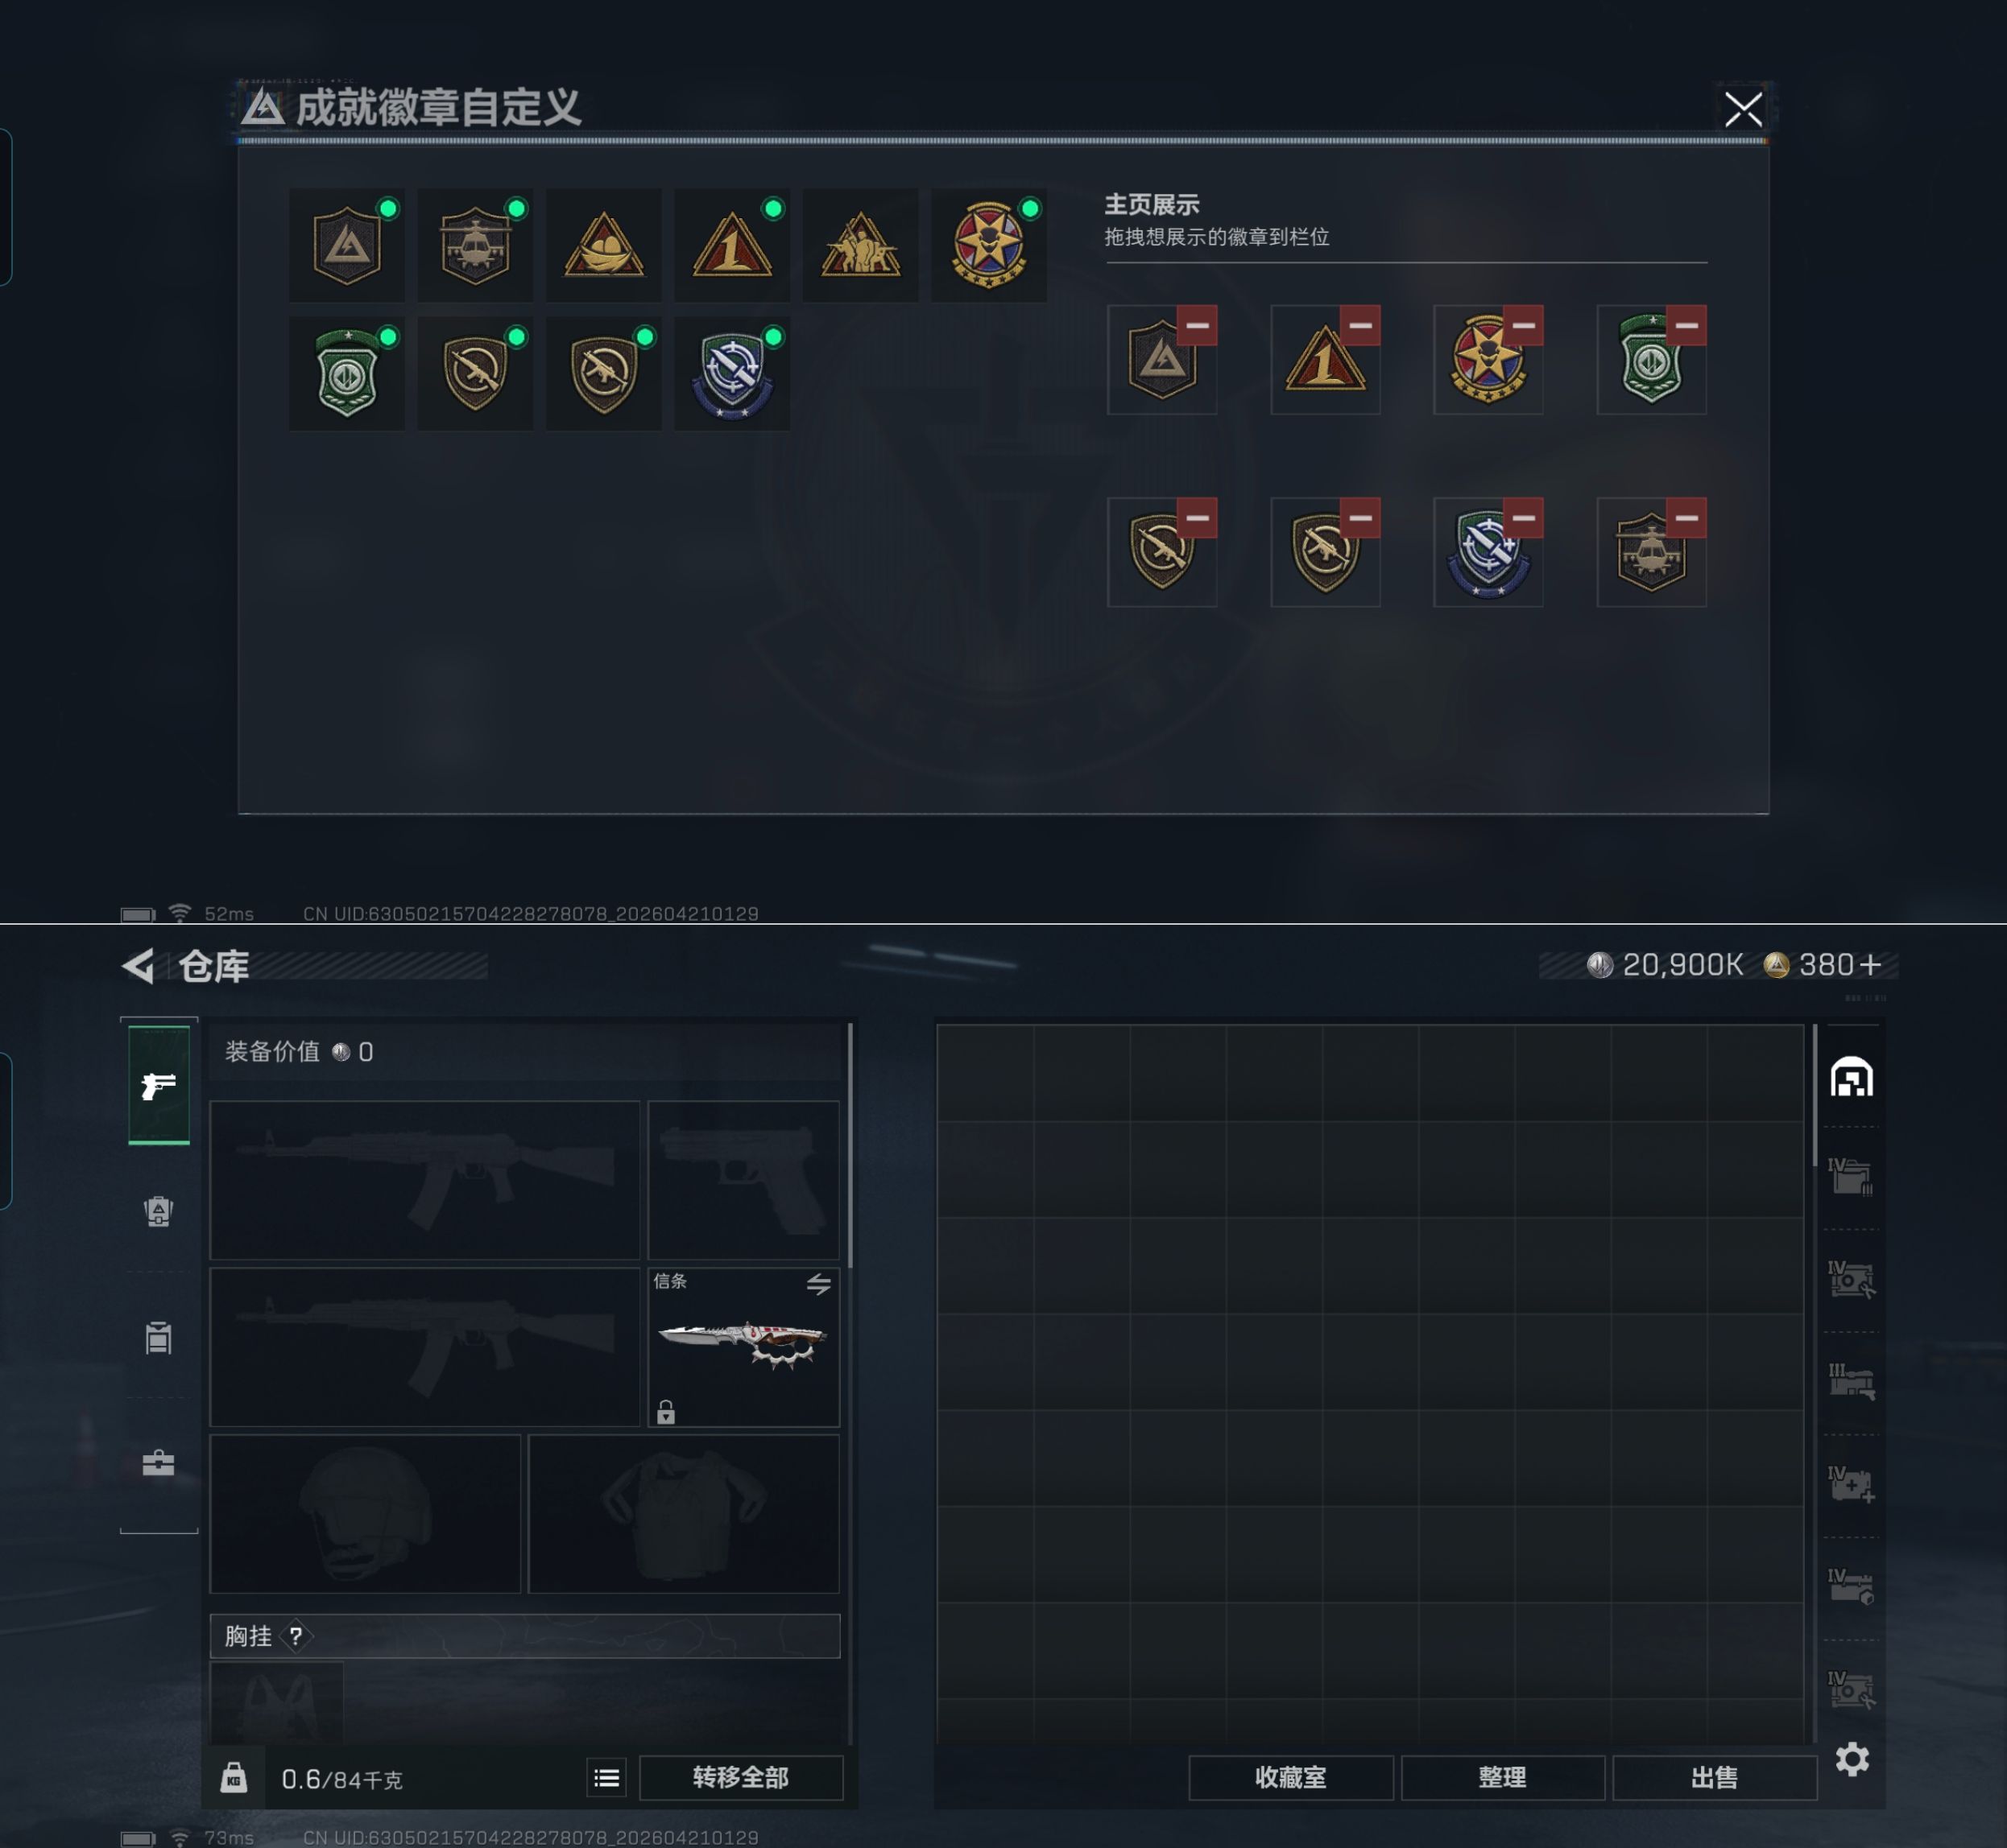Viewport: 2007px width, 1848px height.
Task: Open the list view dropdown beside 转移全部
Action: [x=606, y=1778]
